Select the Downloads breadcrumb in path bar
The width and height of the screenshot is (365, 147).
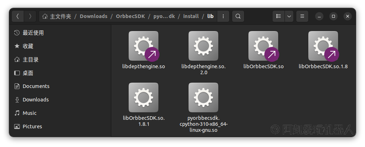click(x=94, y=16)
